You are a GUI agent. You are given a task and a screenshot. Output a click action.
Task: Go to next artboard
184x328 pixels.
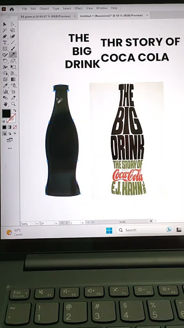tap(89, 223)
